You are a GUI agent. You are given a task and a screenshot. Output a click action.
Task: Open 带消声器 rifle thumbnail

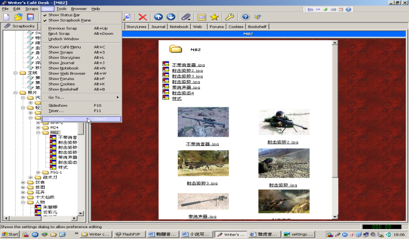[x=203, y=201]
